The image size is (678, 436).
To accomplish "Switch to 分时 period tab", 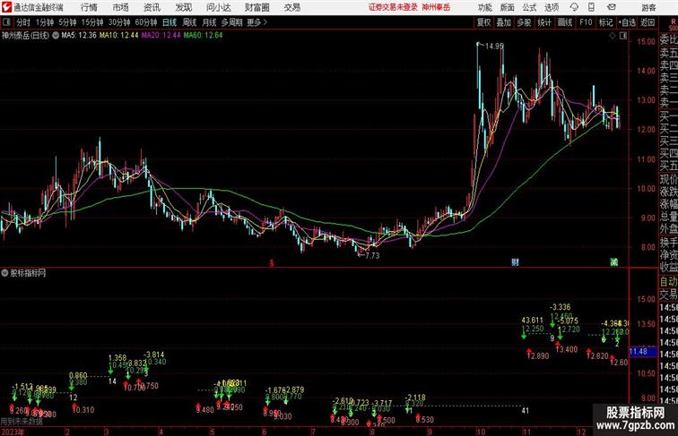I will click(x=23, y=22).
